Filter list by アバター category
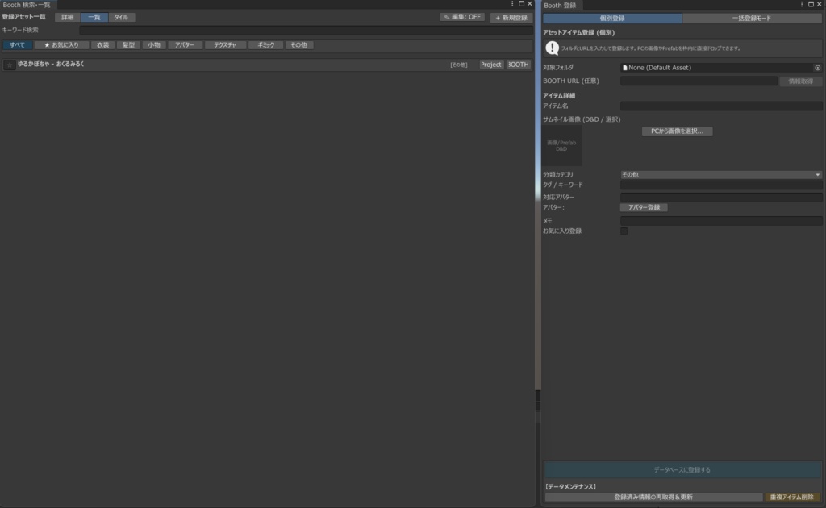Image resolution: width=826 pixels, height=508 pixels. tap(185, 44)
